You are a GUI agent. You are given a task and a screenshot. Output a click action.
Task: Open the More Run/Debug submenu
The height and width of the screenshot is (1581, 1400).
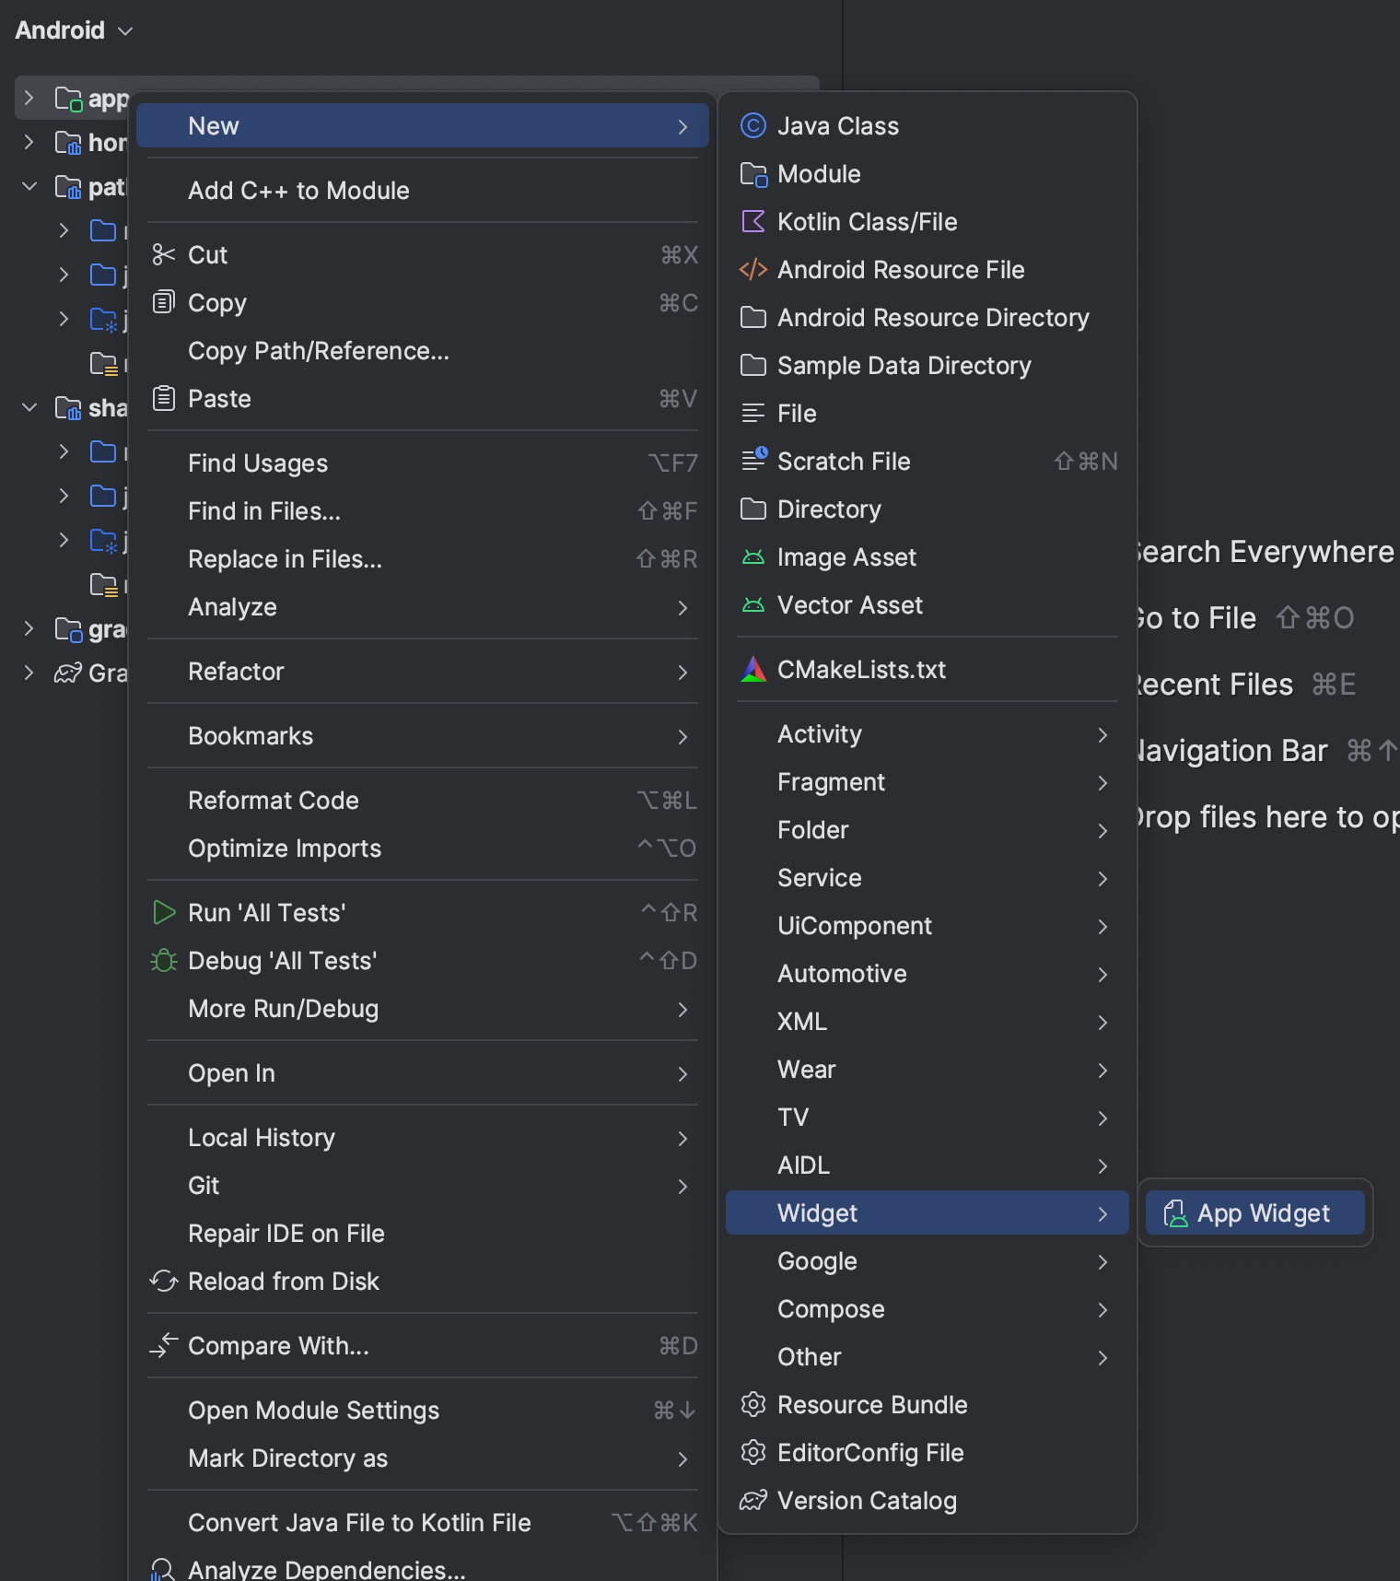(423, 1009)
